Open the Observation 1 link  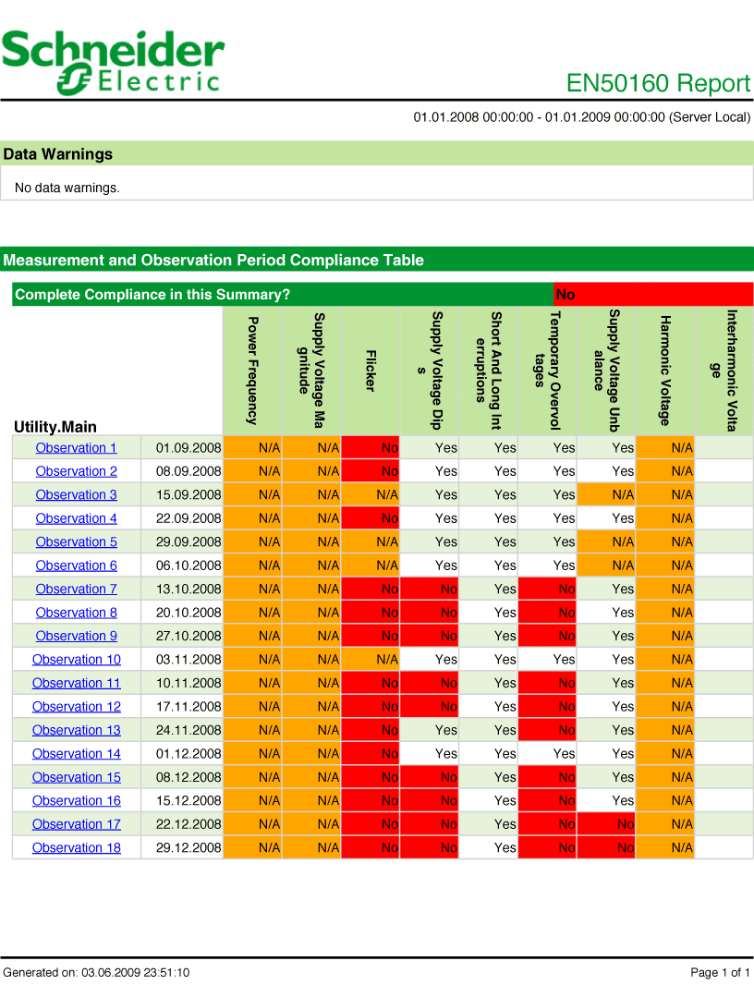point(76,448)
